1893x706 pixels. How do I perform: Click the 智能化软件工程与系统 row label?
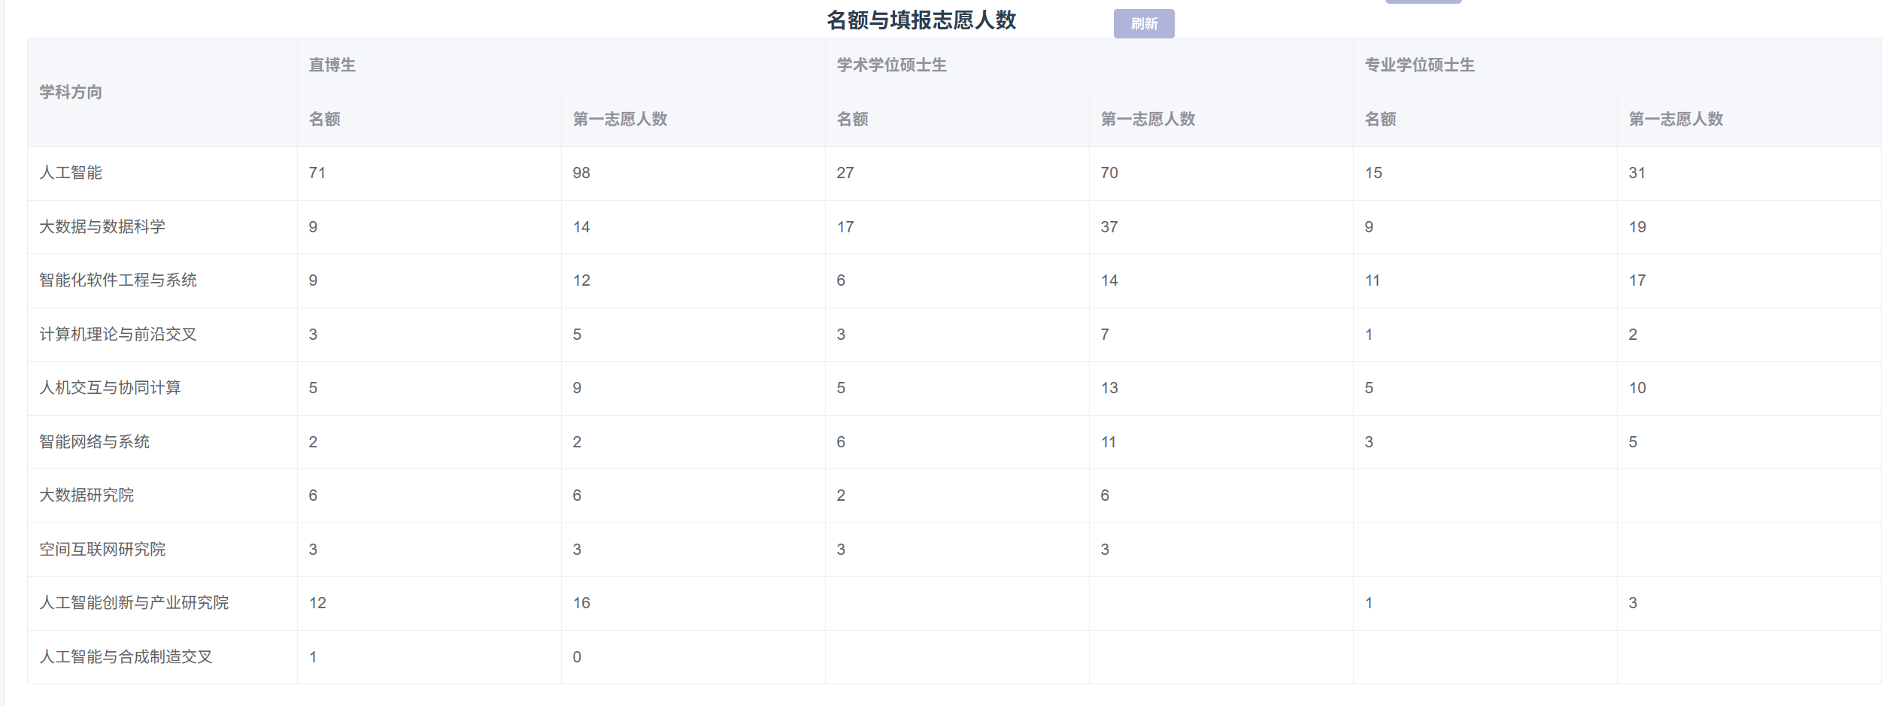118,280
